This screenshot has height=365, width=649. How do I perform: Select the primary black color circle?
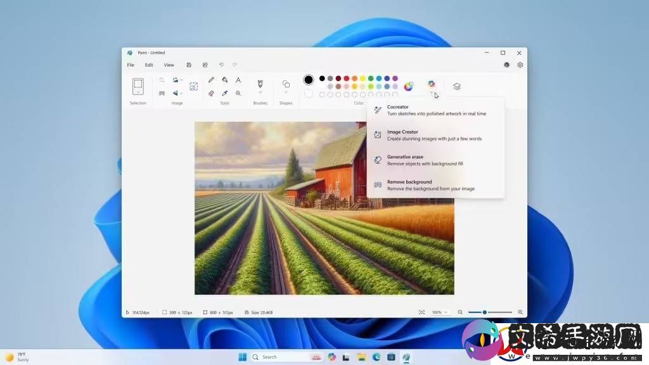pyautogui.click(x=309, y=79)
